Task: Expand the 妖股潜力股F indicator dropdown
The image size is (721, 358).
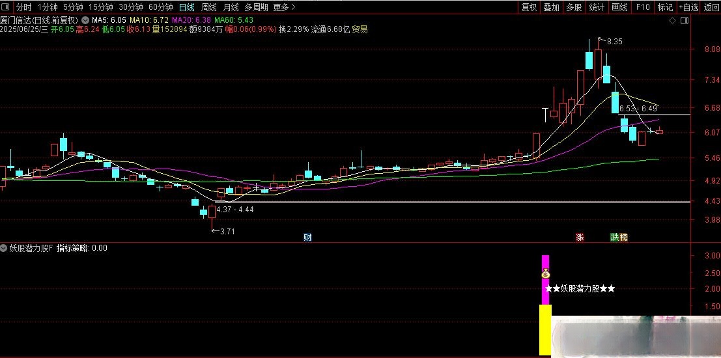Action: (x=5, y=248)
